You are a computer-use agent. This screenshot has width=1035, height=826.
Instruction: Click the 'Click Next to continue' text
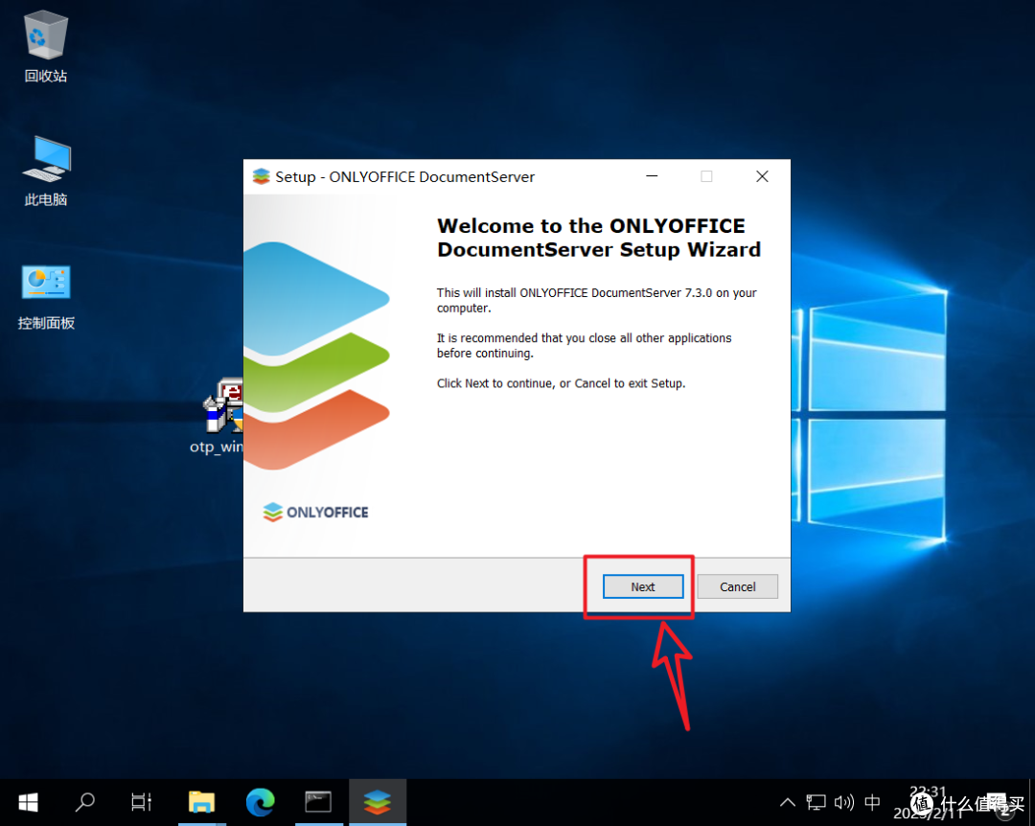tap(561, 383)
